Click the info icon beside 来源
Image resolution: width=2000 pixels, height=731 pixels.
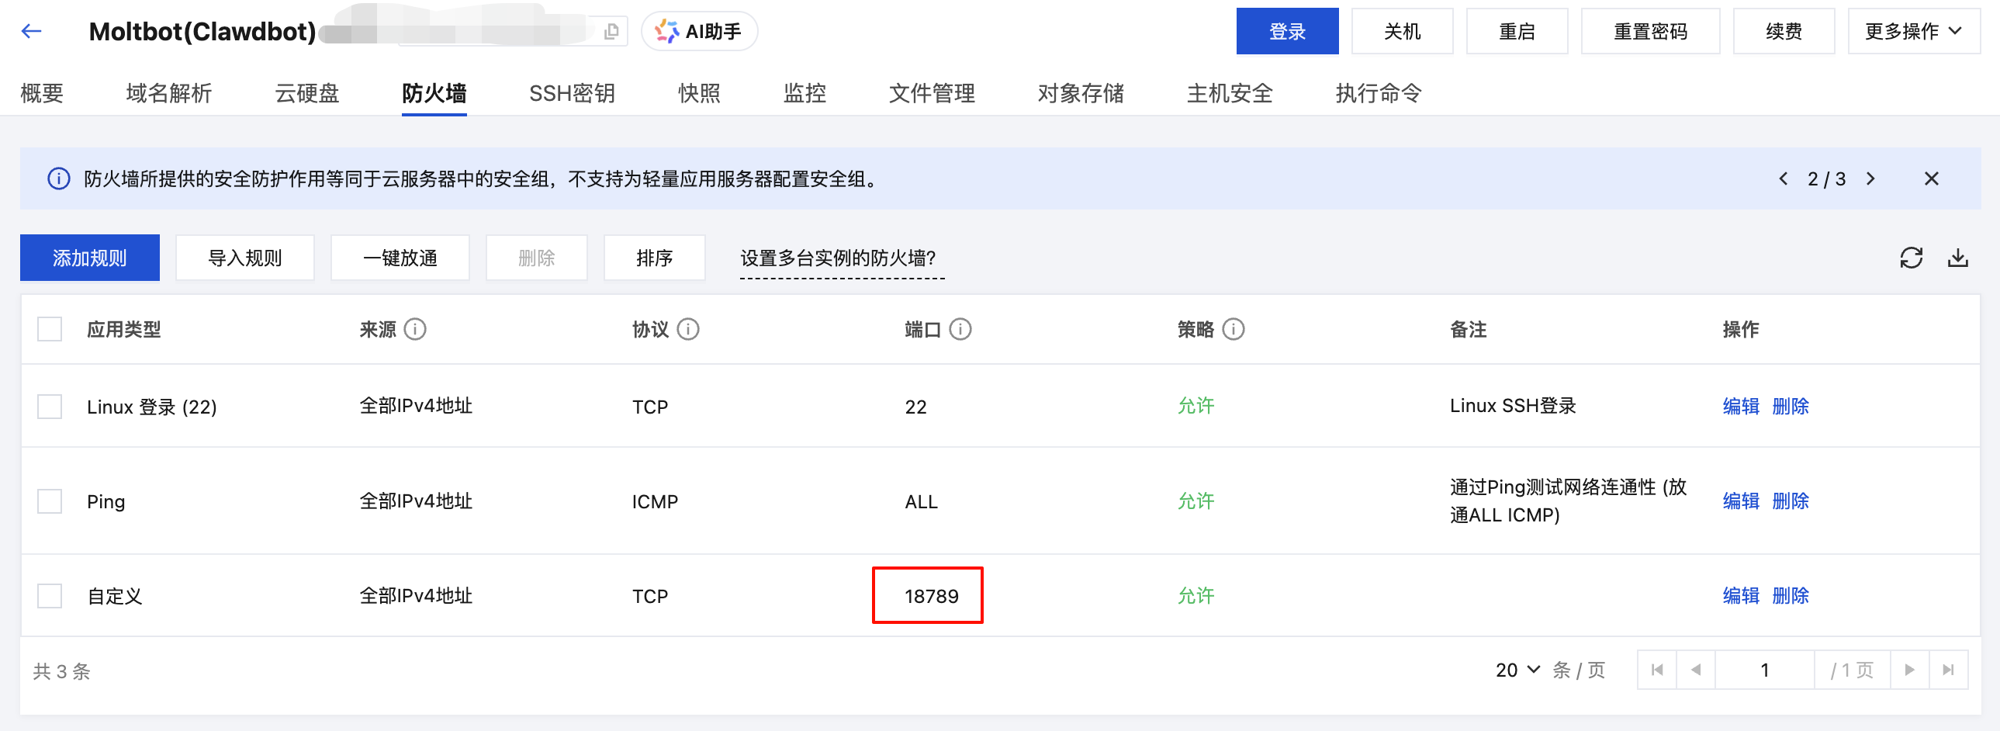point(416,329)
